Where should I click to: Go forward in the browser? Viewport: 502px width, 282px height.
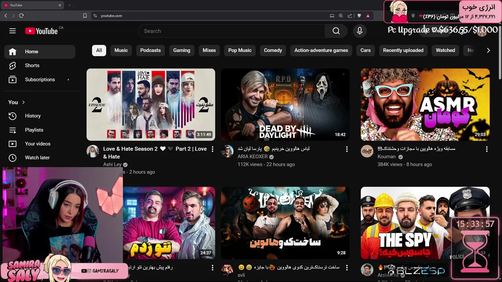click(x=13, y=16)
